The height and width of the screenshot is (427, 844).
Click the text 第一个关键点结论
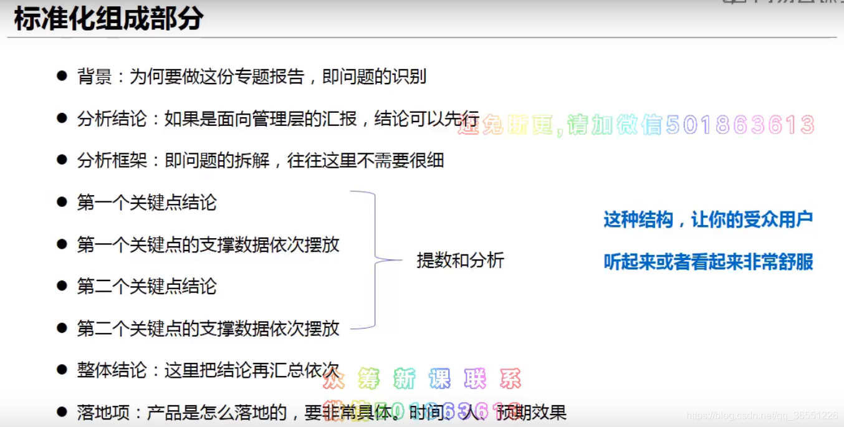(x=146, y=202)
